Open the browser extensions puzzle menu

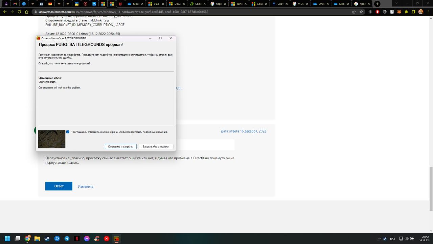coord(406,12)
